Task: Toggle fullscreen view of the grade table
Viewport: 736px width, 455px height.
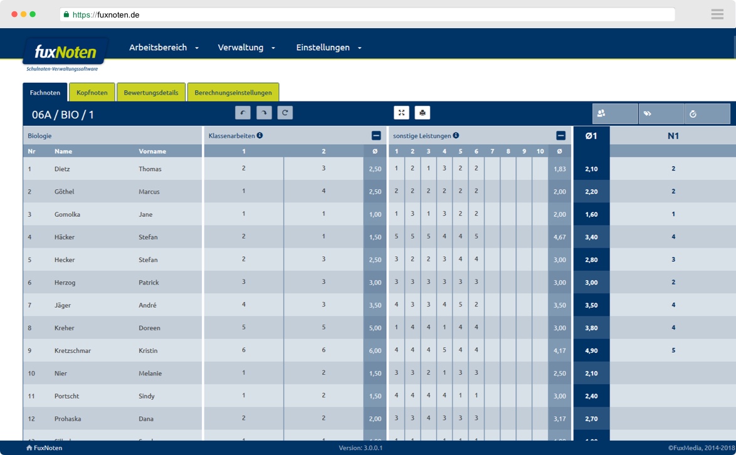Action: click(401, 113)
